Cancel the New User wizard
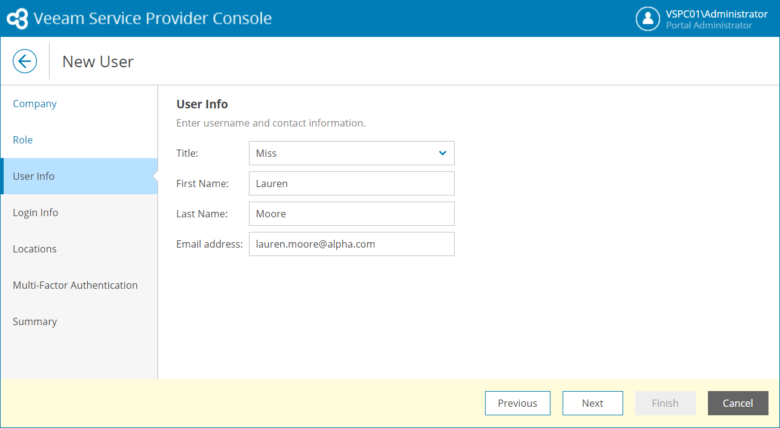 [x=738, y=403]
